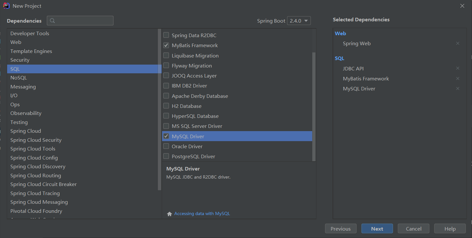This screenshot has height=238, width=472.
Task: Open Help for this dialog
Action: [450, 229]
